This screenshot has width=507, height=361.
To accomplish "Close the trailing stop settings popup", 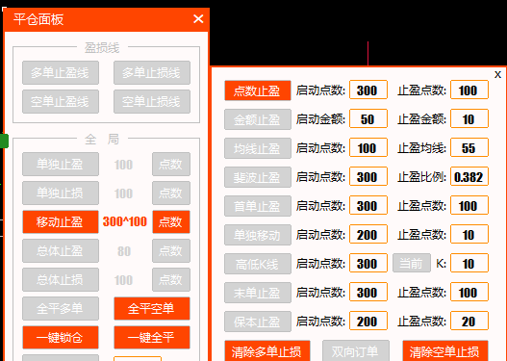I will (497, 75).
